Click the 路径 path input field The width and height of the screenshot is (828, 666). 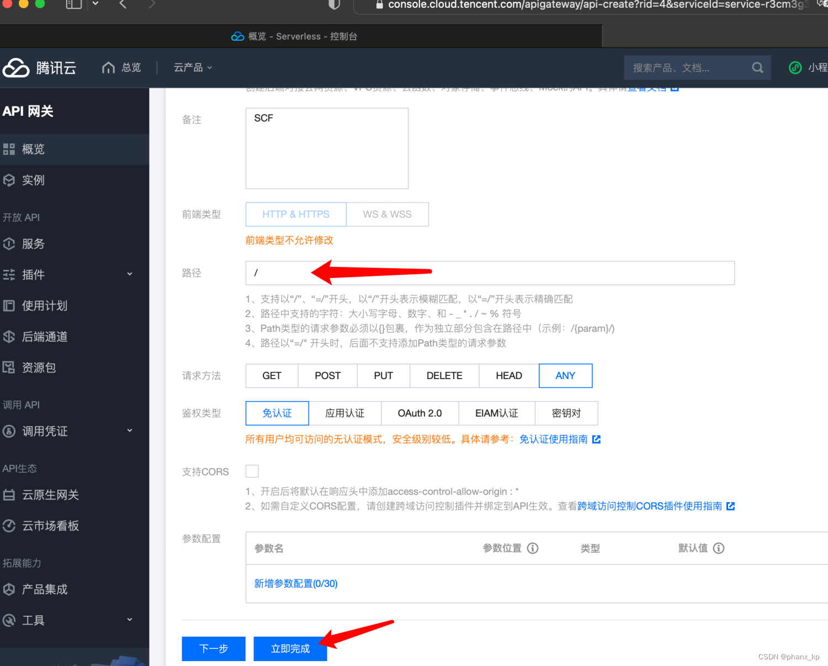point(490,273)
